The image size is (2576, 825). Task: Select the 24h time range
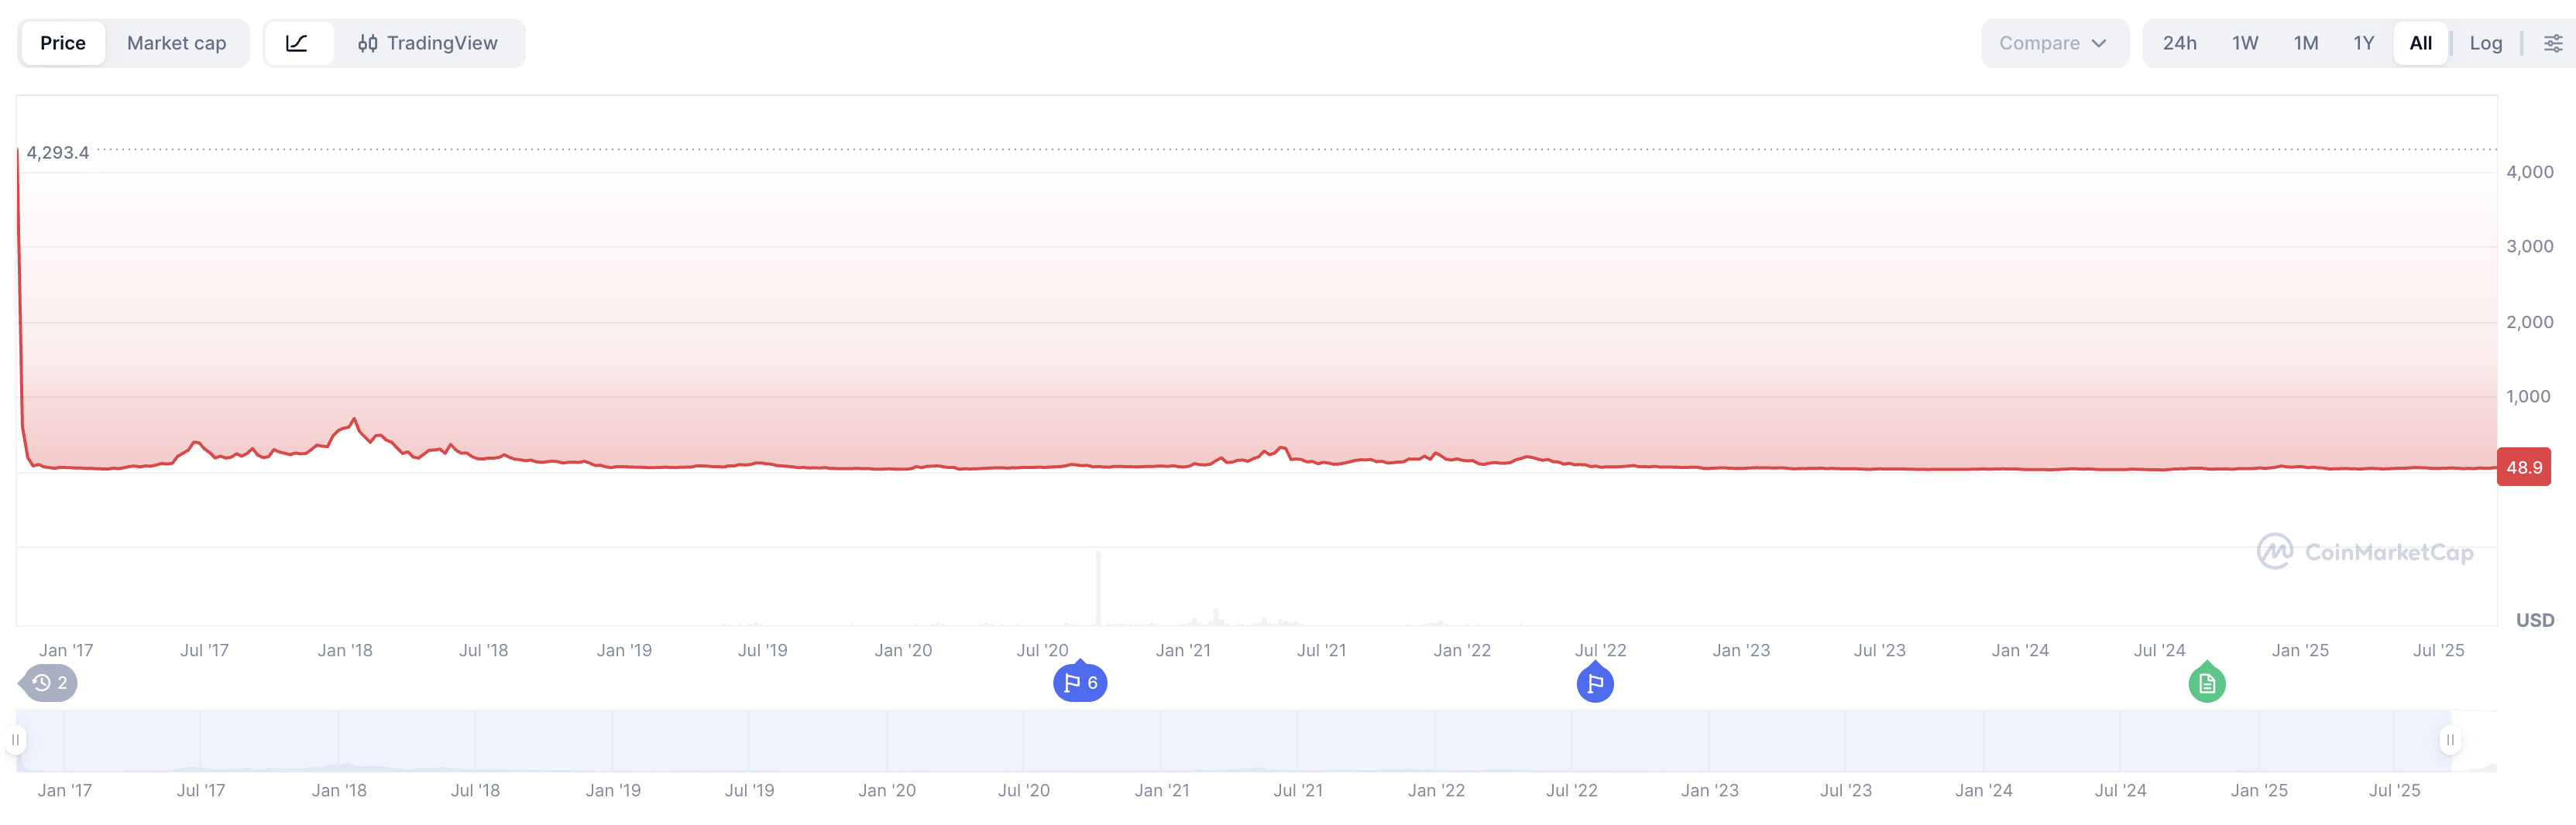2179,43
